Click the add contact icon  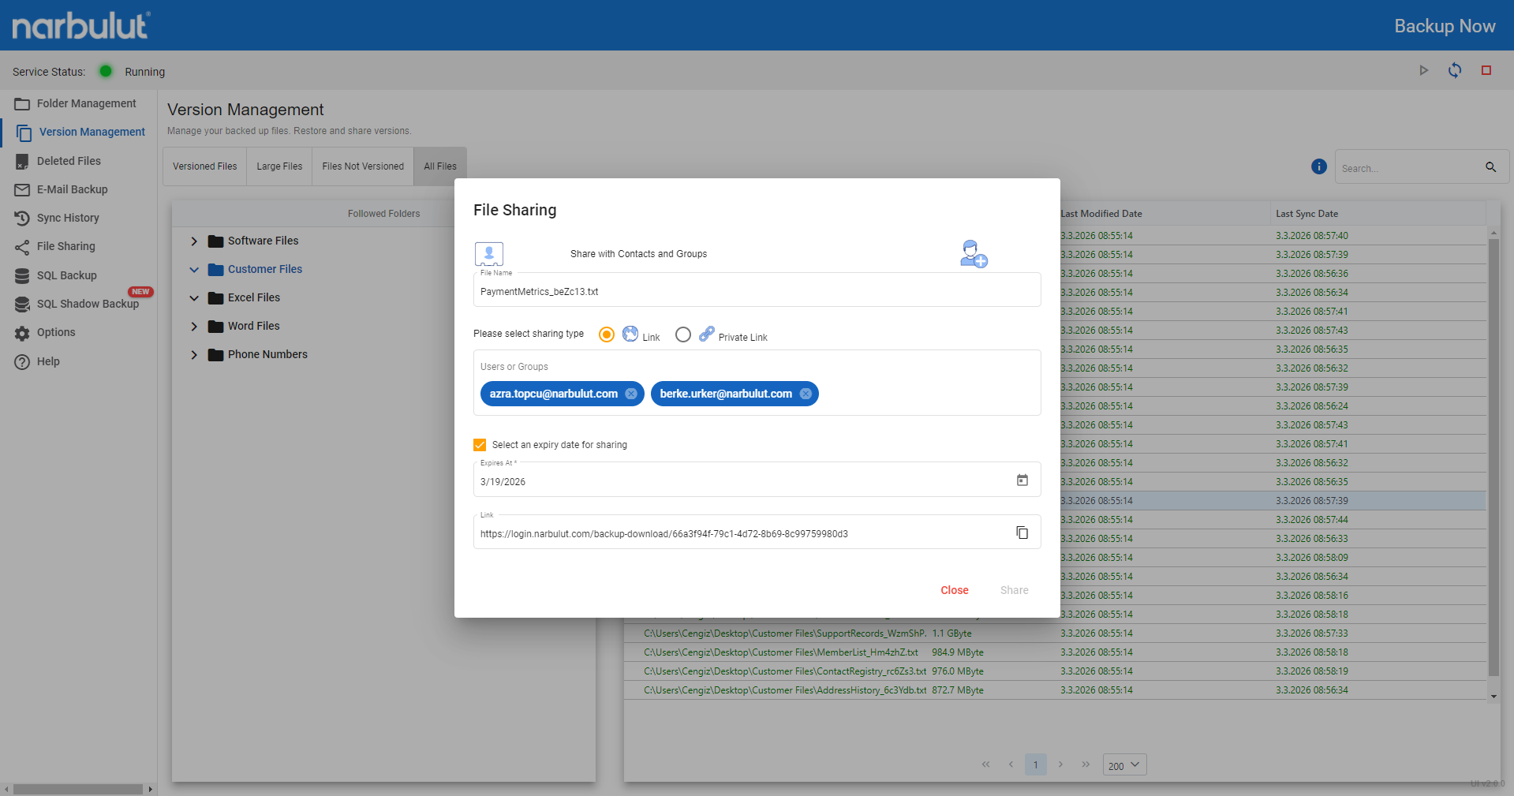pos(974,254)
